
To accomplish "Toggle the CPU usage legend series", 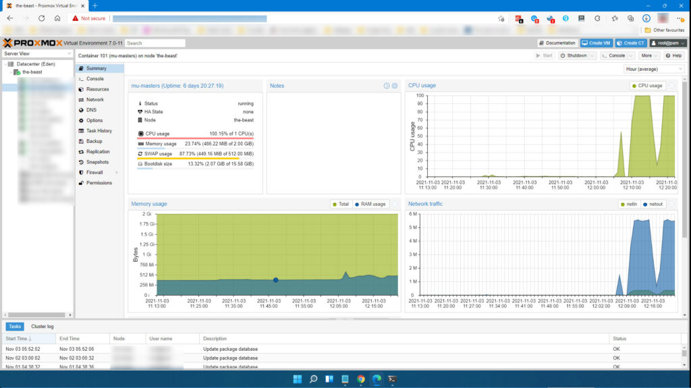I will point(647,86).
